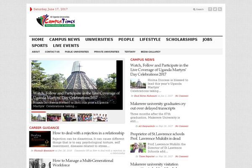Open the Twitter social icon
Viewport: 252px width, 168px height.
tap(215, 9)
